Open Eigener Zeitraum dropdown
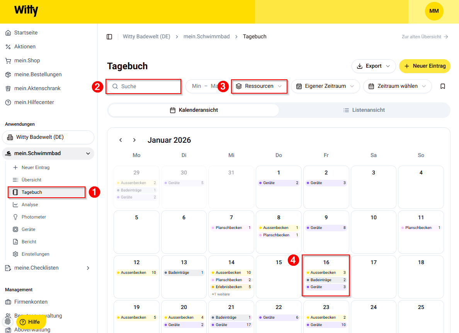Image resolution: width=459 pixels, height=333 pixels. (325, 86)
